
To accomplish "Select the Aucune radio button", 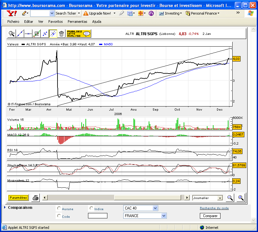I will (59, 208).
